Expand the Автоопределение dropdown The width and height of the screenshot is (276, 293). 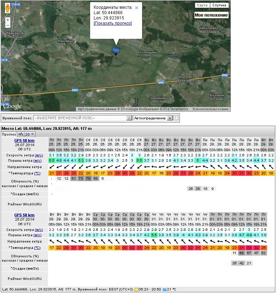click(x=170, y=118)
